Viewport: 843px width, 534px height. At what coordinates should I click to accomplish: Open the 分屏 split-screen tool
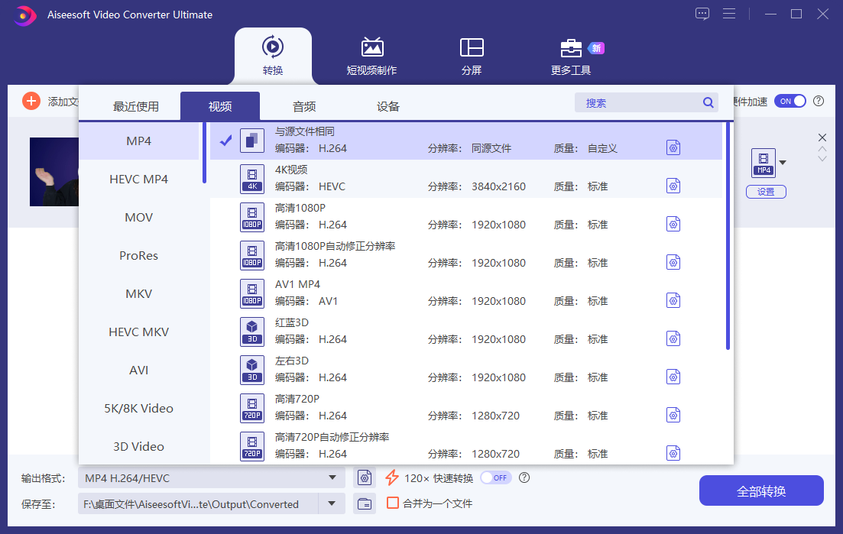[472, 48]
